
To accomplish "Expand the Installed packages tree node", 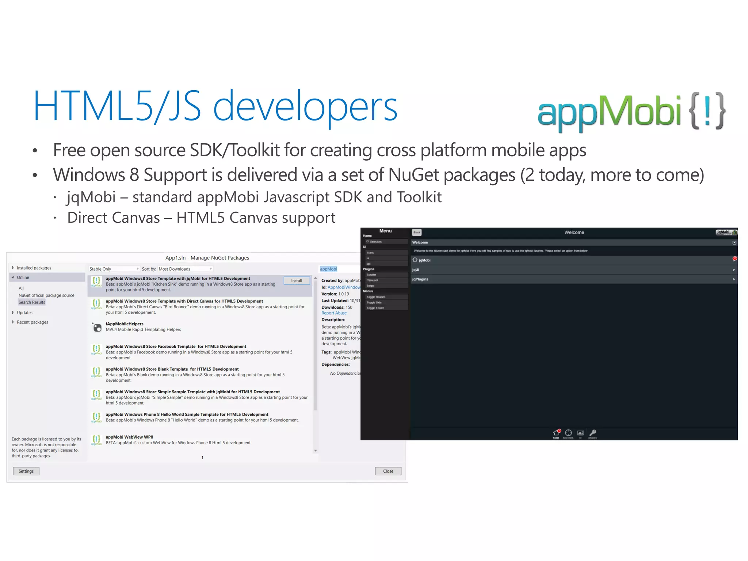I will click(x=13, y=268).
